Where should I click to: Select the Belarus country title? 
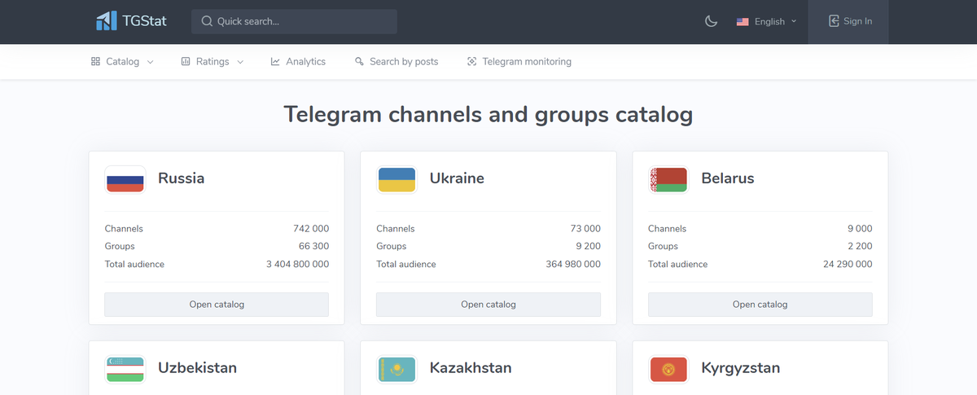click(x=728, y=178)
